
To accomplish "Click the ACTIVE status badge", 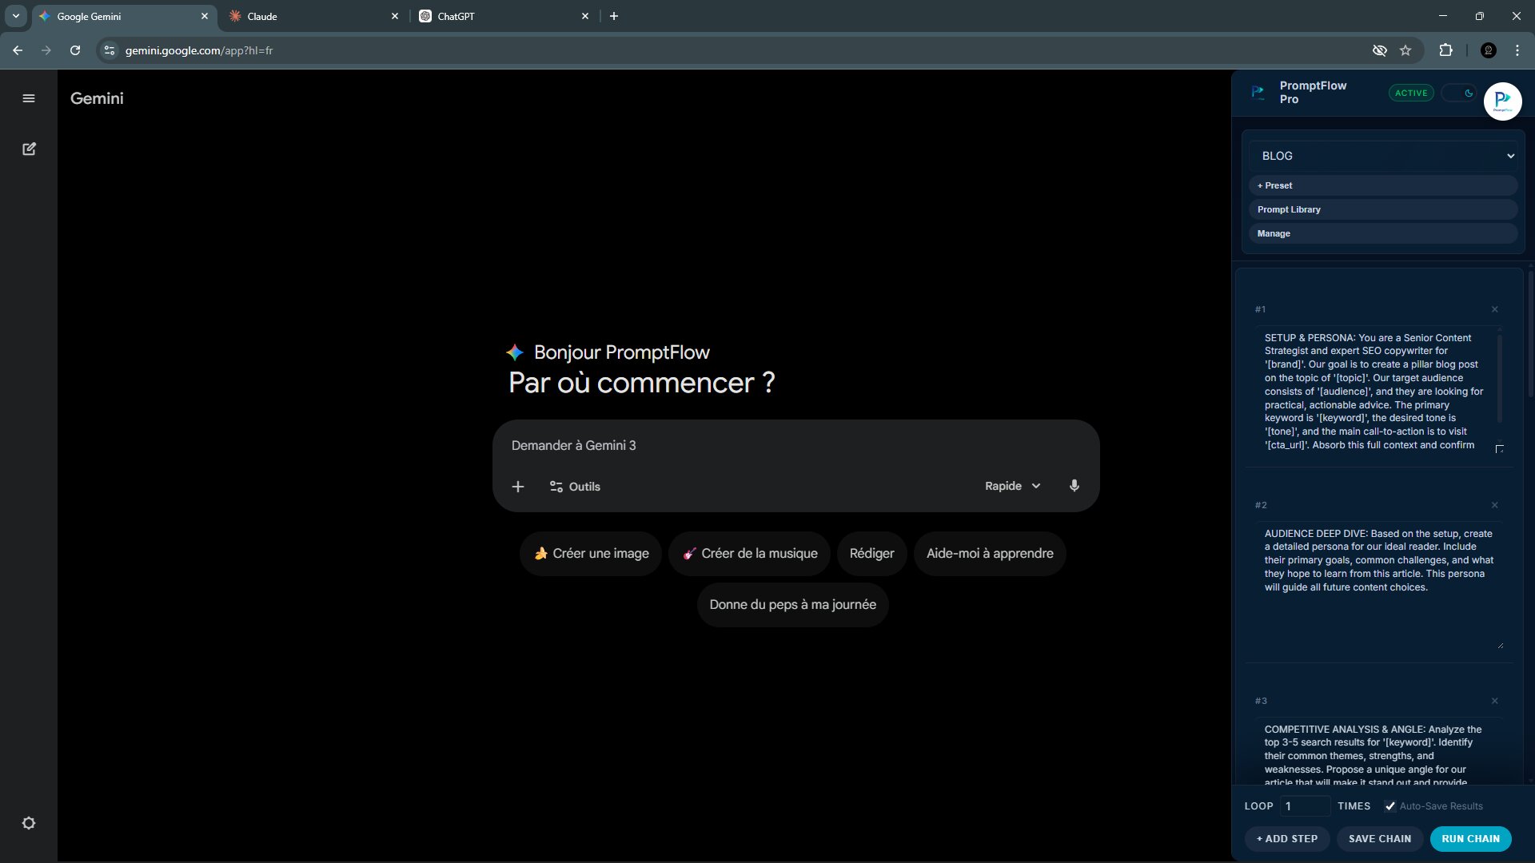I will 1411,93.
